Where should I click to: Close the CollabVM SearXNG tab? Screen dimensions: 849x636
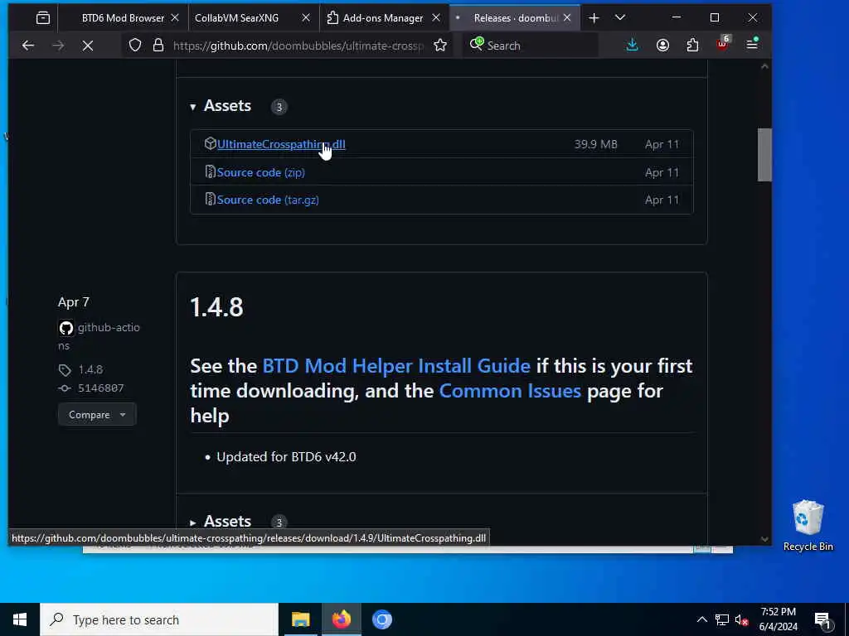click(x=306, y=18)
